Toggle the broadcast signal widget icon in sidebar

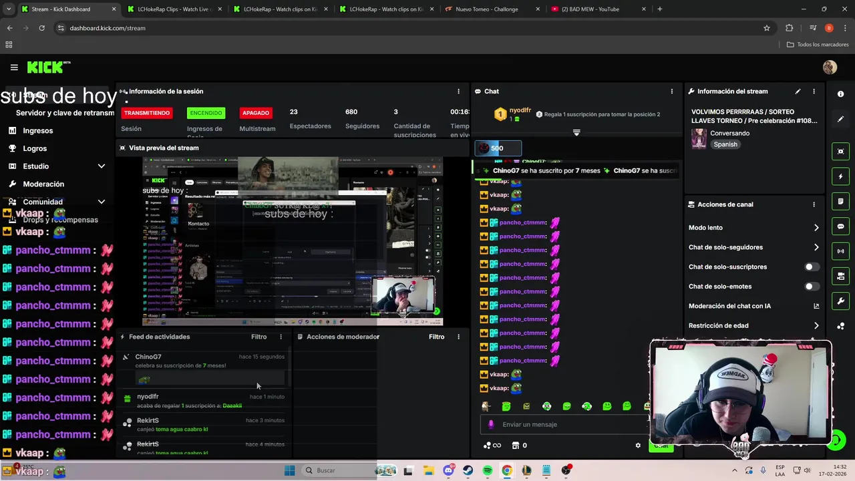(x=840, y=251)
